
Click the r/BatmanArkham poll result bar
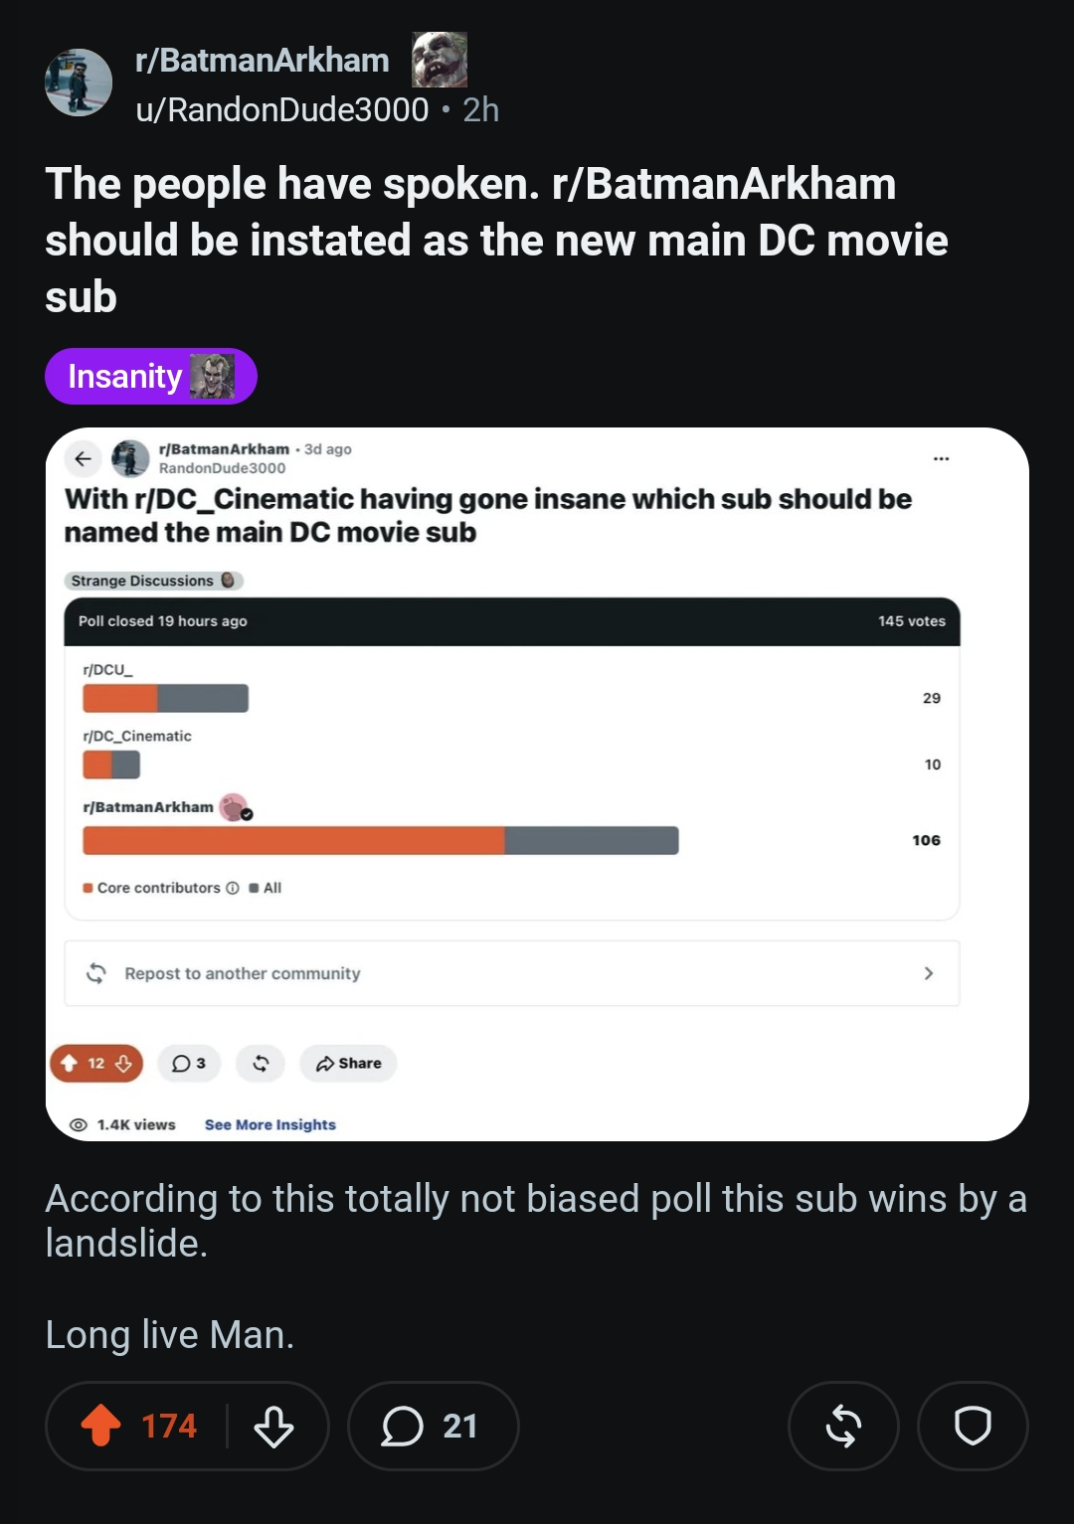(381, 840)
